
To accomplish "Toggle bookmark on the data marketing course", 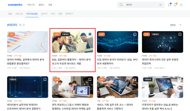I will [x=45, y=34].
